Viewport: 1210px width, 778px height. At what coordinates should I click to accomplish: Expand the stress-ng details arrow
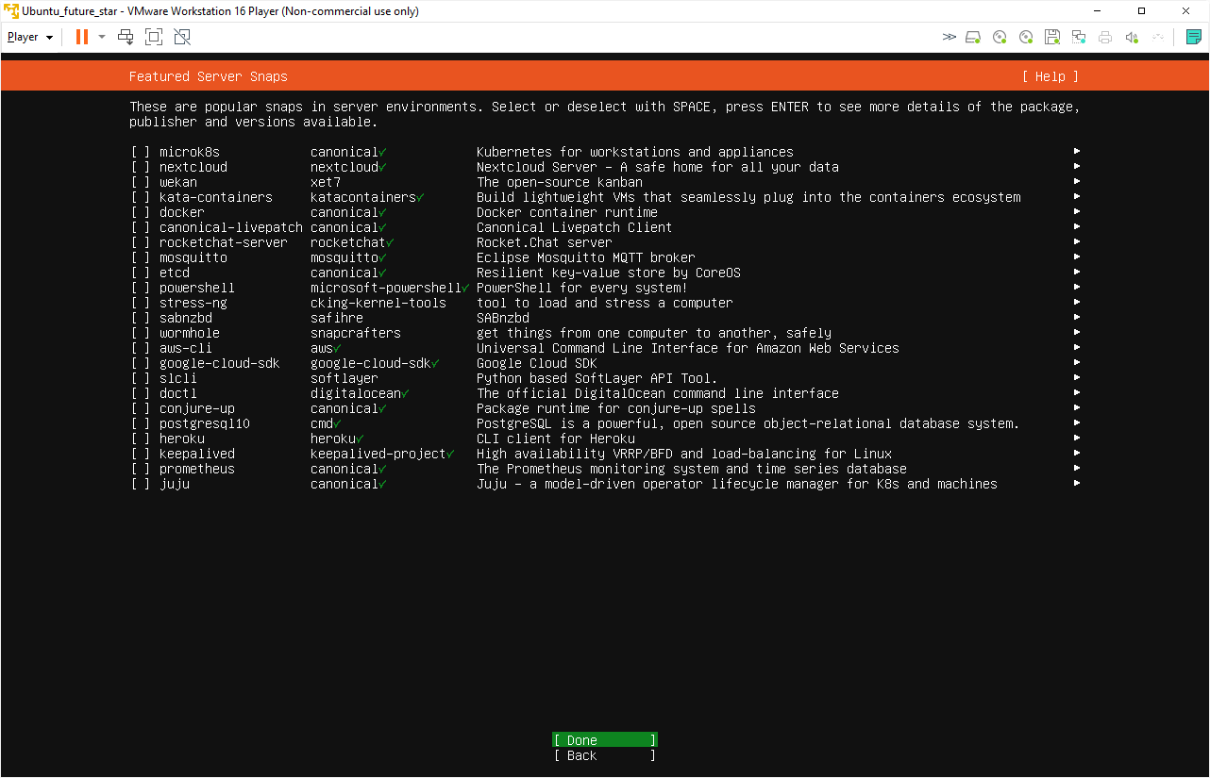[1077, 303]
